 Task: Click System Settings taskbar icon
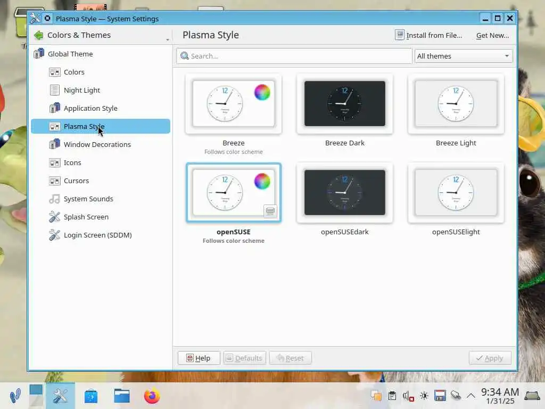60,396
